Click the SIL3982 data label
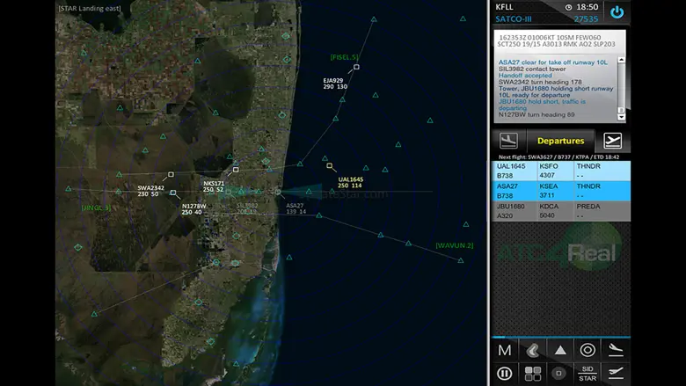Image resolution: width=686 pixels, height=386 pixels. (247, 208)
